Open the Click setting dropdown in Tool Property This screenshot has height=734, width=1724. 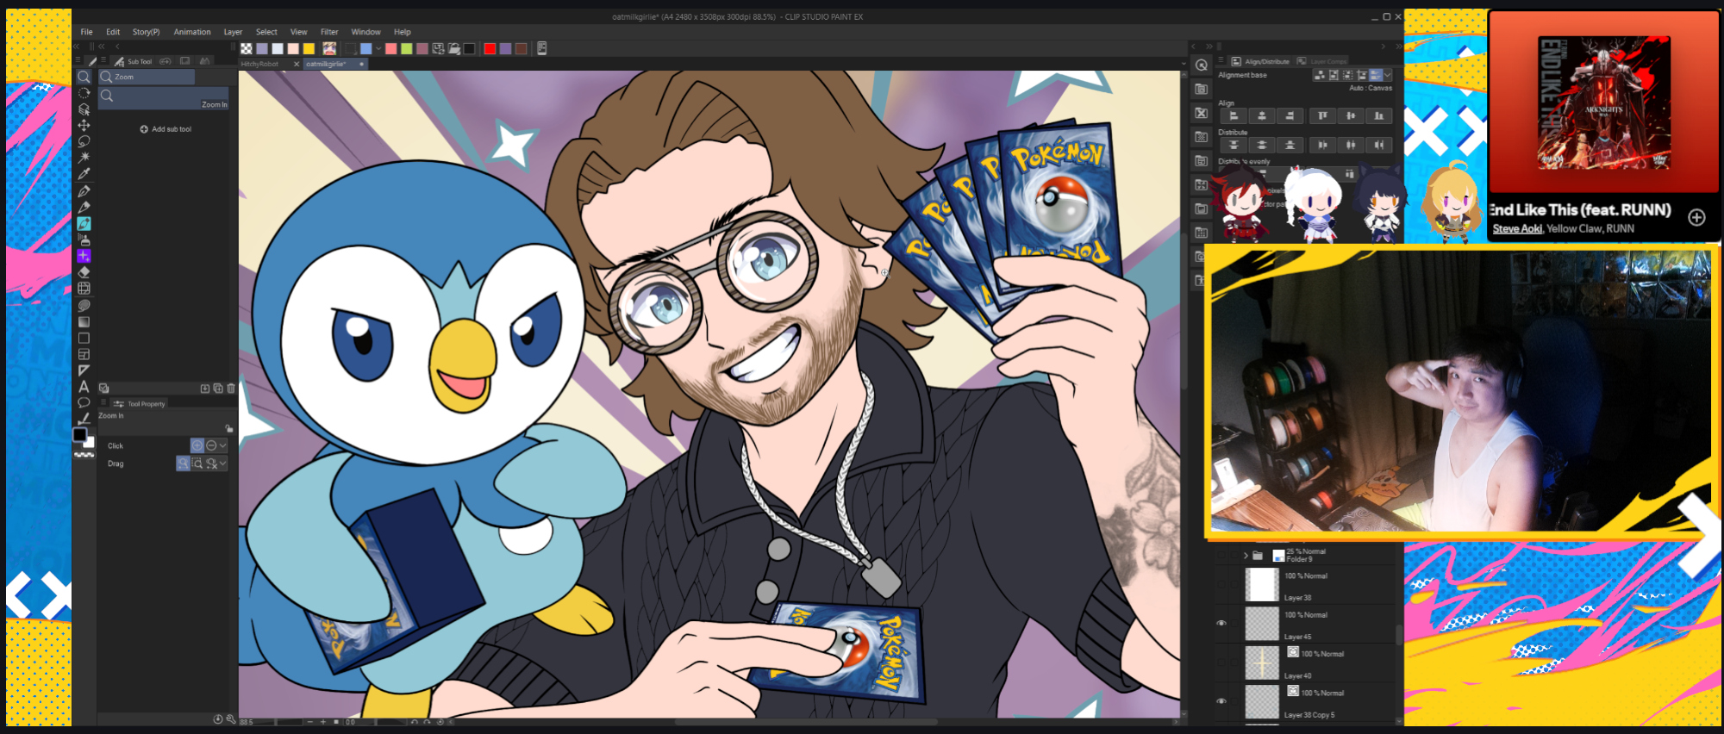[222, 445]
